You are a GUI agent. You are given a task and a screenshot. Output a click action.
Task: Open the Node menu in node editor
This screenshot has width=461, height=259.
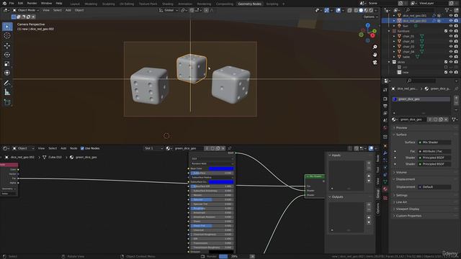coord(73,148)
